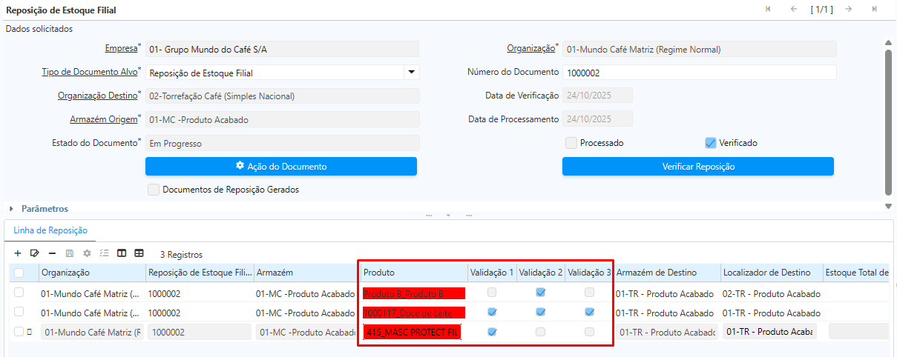
Task: Click the Verificar Reposição button
Action: (x=697, y=167)
